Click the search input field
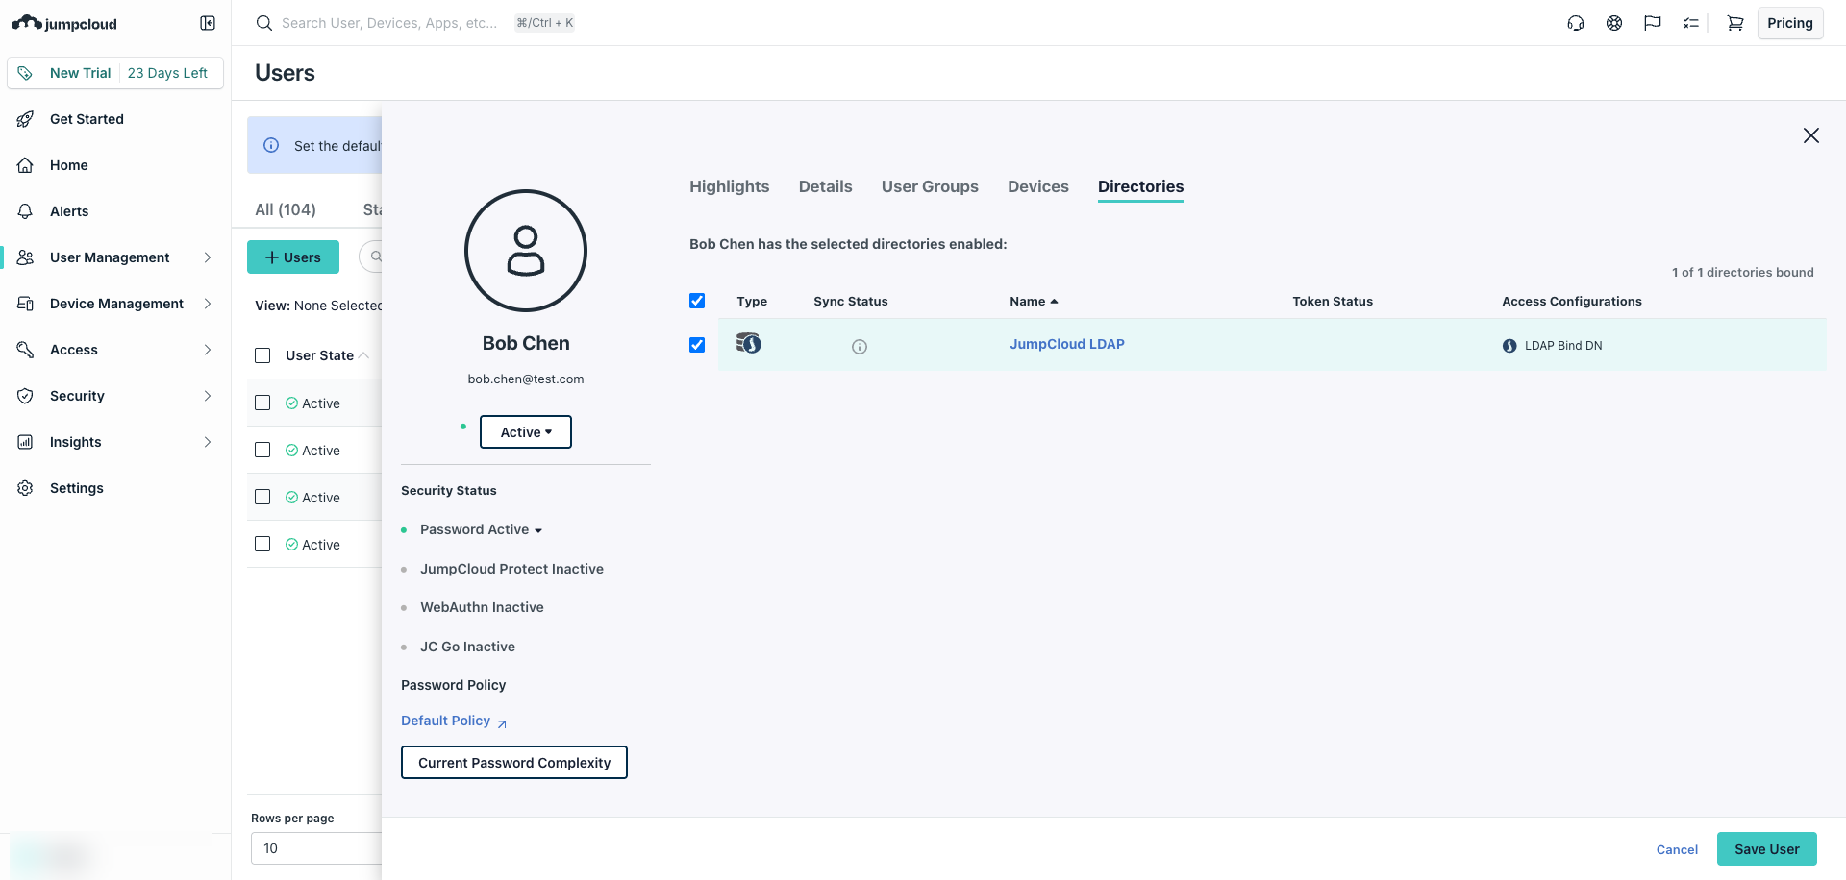 click(389, 23)
